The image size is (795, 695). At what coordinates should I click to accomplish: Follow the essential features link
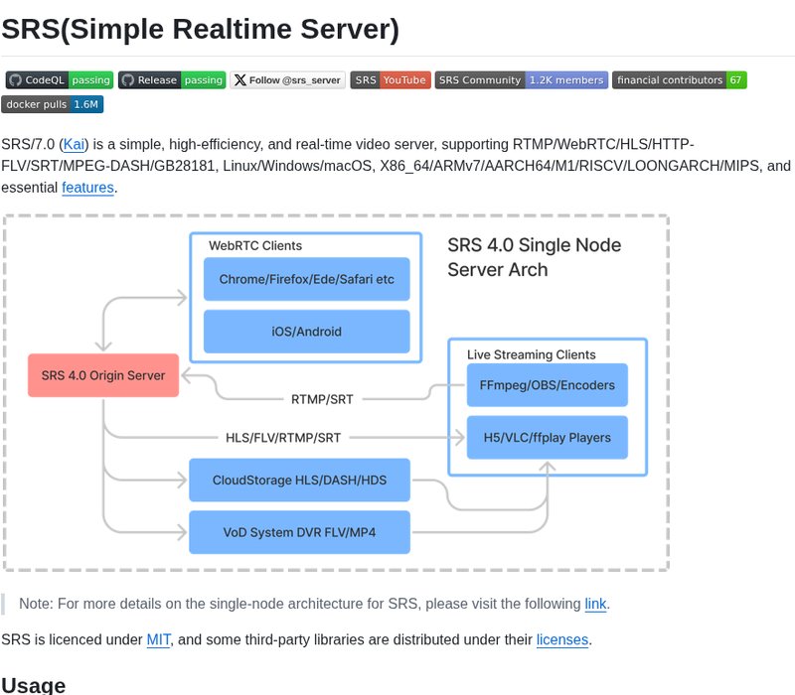(87, 188)
